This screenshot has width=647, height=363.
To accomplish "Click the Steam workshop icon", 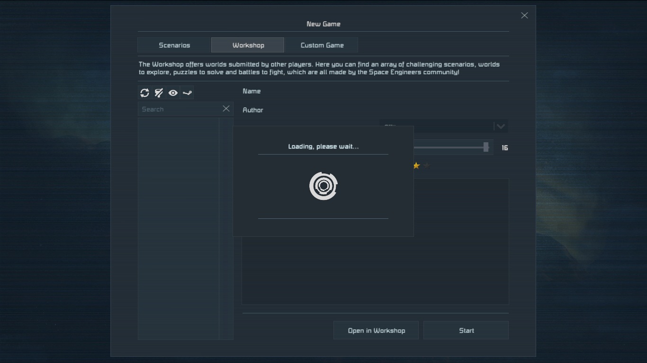I will point(188,93).
